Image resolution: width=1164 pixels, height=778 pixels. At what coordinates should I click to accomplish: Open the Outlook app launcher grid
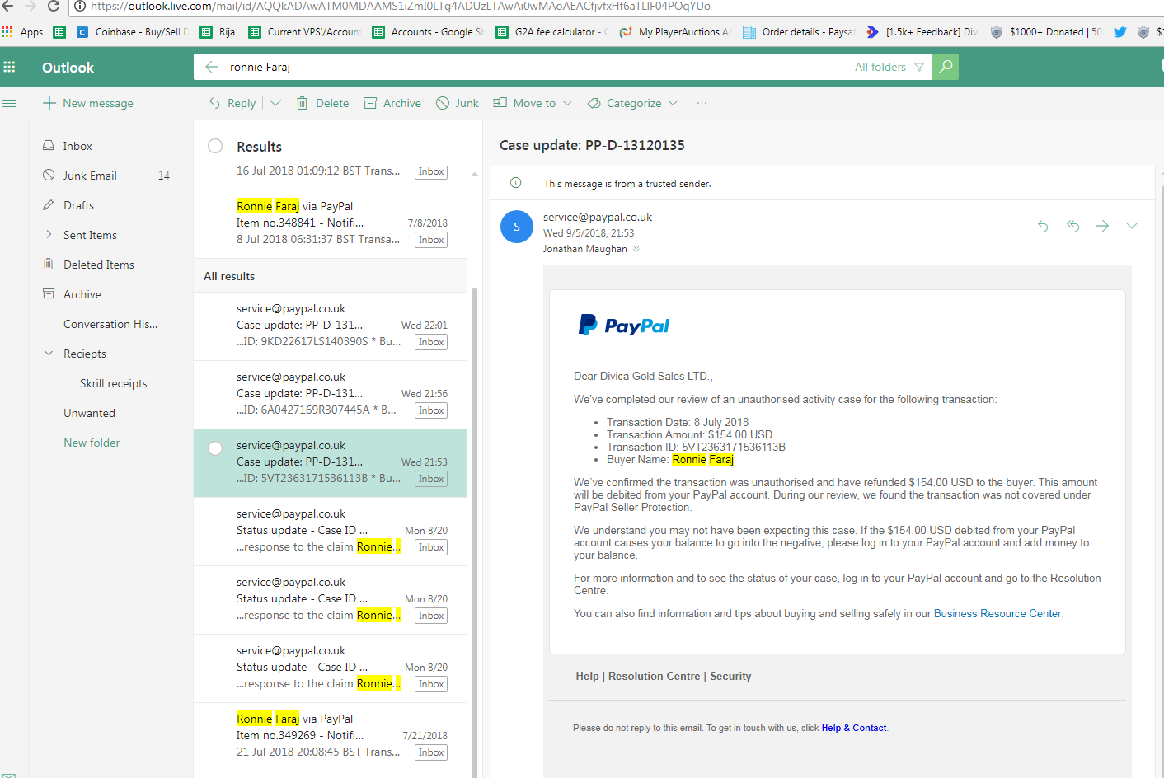point(10,67)
